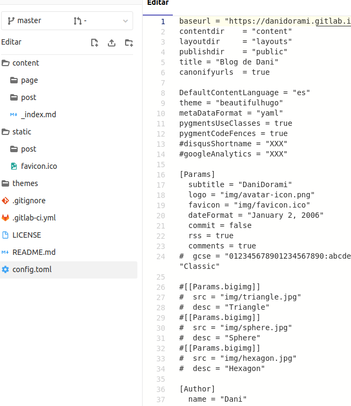Click the .gitignore git icon
Screen dimensions: 351x406
coord(5,201)
